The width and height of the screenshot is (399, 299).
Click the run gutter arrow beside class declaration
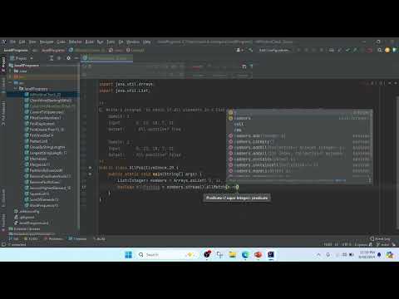(90, 168)
